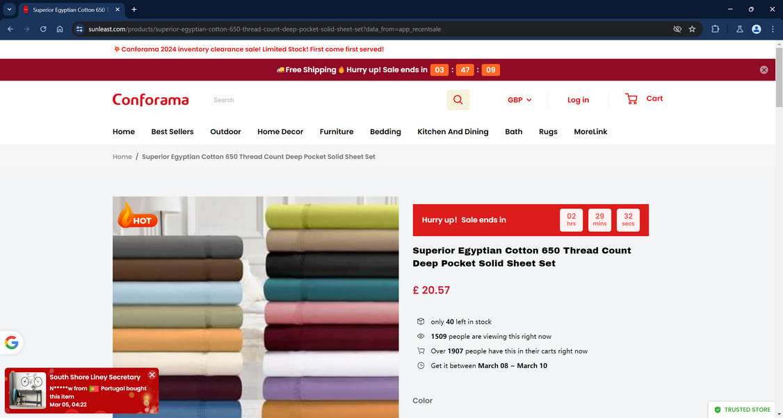Close the Superior Egyptian Cotton tab

[118, 10]
